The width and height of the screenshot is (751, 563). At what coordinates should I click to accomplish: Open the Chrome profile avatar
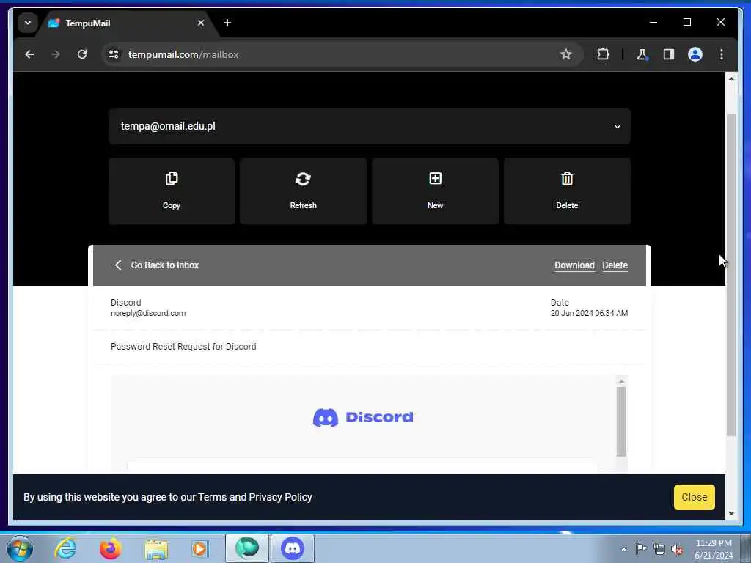click(695, 54)
